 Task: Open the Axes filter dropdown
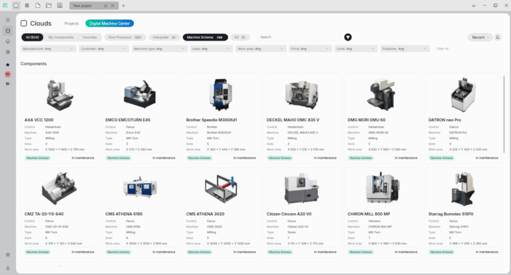point(211,49)
